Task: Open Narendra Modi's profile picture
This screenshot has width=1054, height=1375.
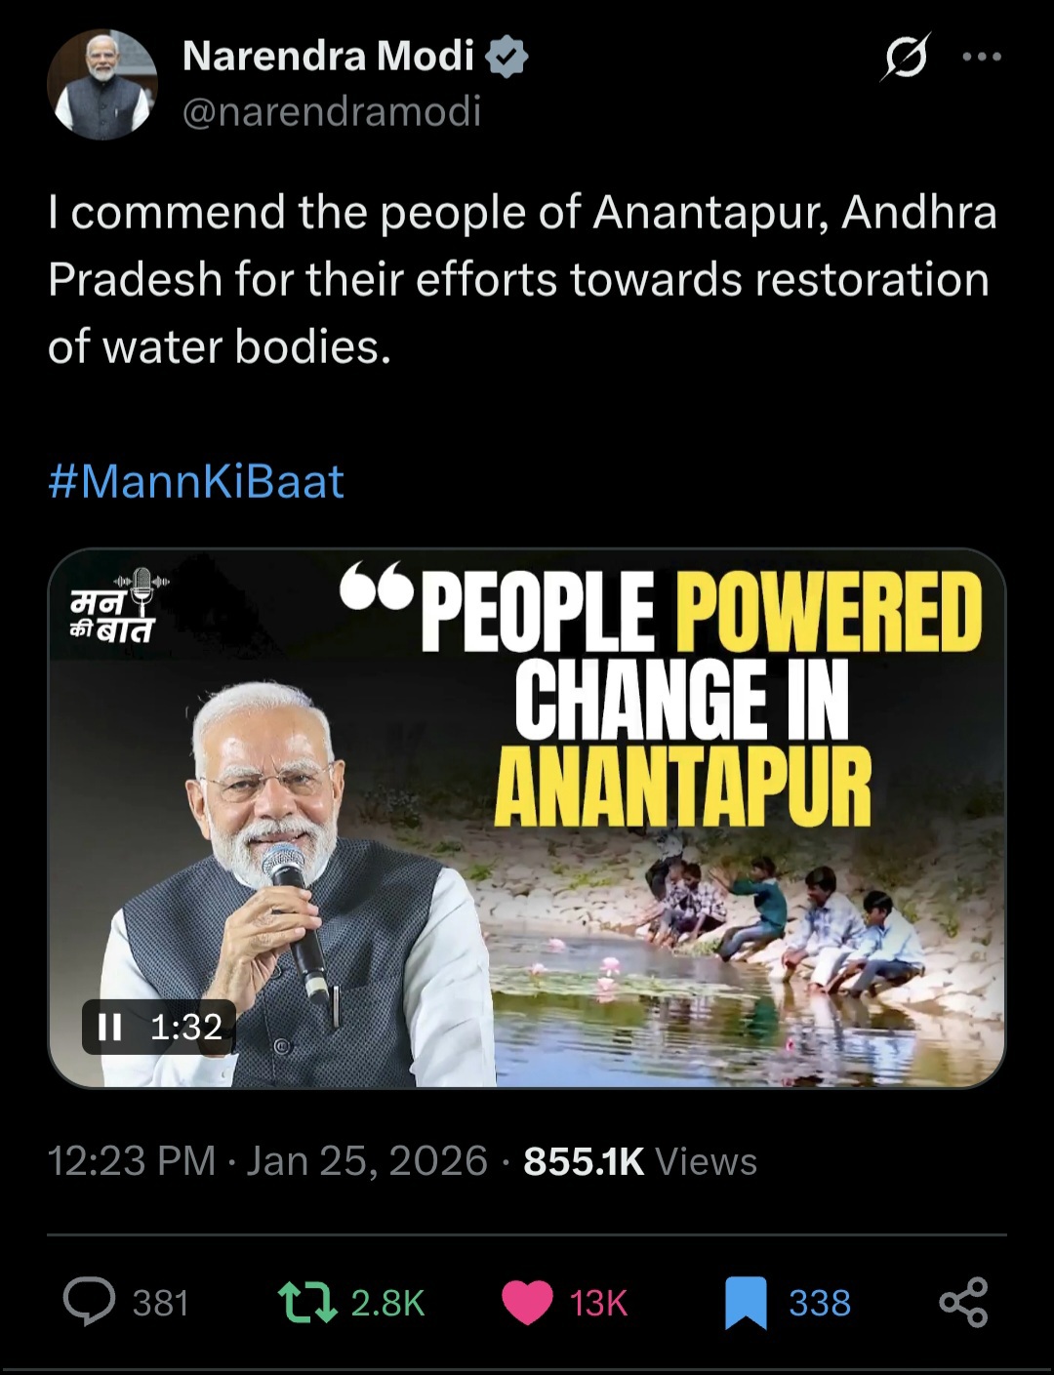Action: coord(102,84)
